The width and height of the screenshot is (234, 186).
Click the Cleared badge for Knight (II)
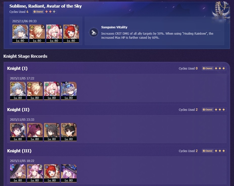click(x=207, y=110)
